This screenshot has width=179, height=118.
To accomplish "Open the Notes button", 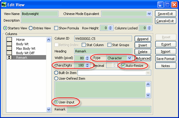I will click(166, 66).
